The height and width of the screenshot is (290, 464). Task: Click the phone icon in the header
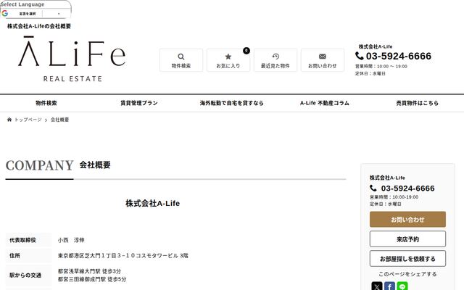[360, 56]
